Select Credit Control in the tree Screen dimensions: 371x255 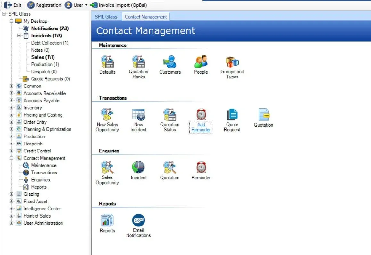tap(37, 151)
